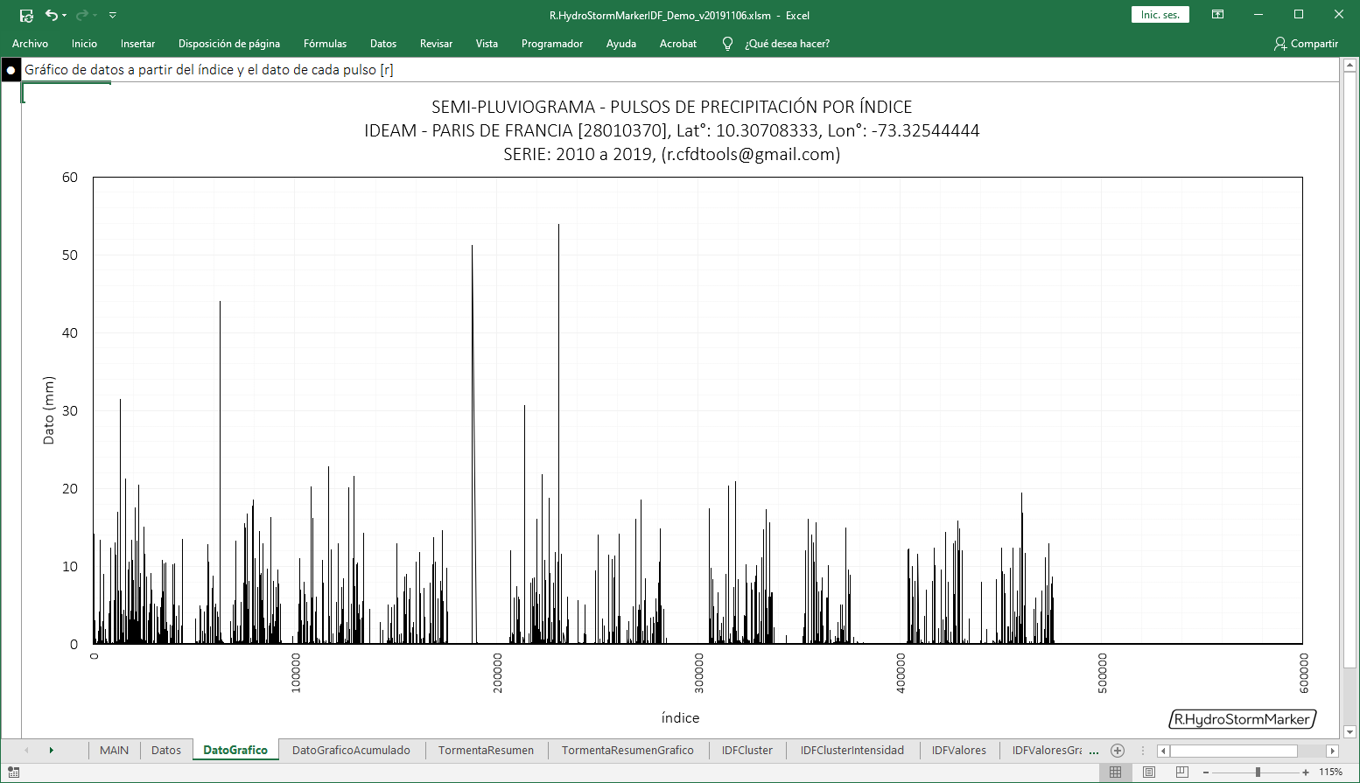The image size is (1360, 783).
Task: Open the Datos sheet tab
Action: click(166, 750)
